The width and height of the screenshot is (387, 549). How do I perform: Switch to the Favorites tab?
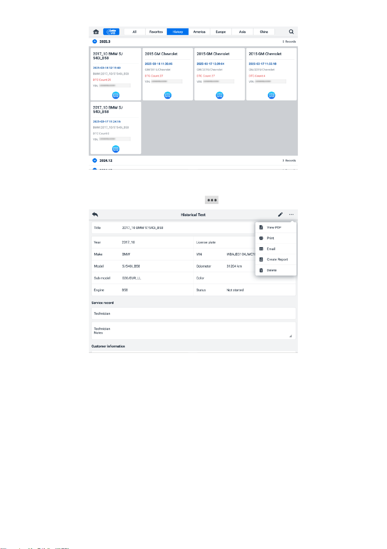pyautogui.click(x=156, y=32)
